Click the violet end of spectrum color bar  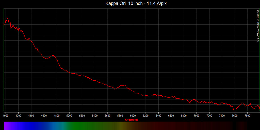(6, 126)
